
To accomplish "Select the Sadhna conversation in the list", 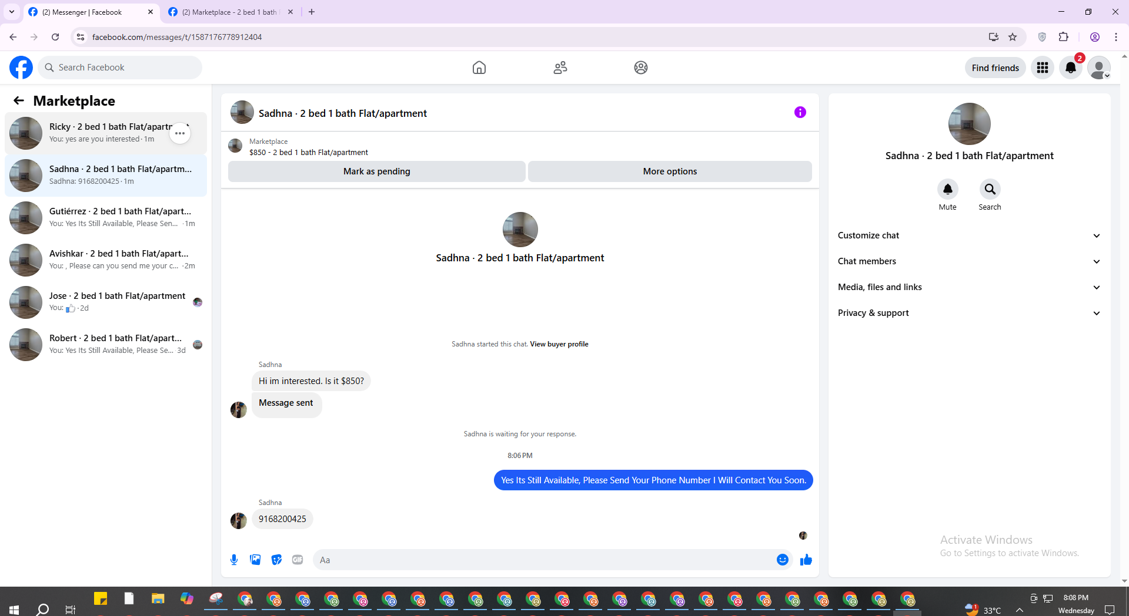I will click(x=106, y=176).
